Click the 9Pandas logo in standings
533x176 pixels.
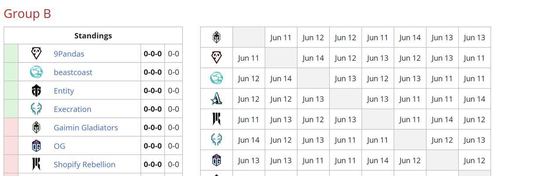(x=36, y=54)
